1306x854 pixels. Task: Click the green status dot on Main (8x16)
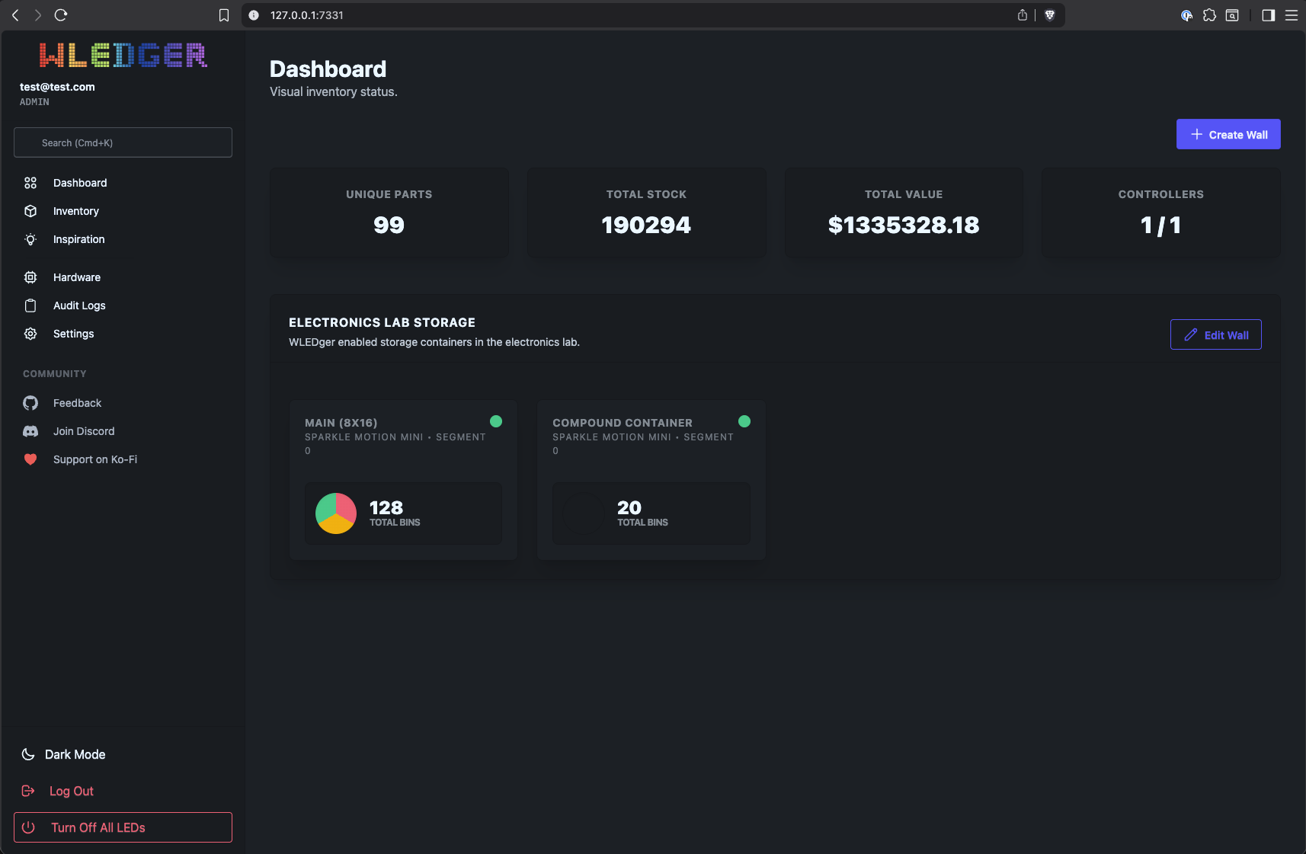coord(495,421)
